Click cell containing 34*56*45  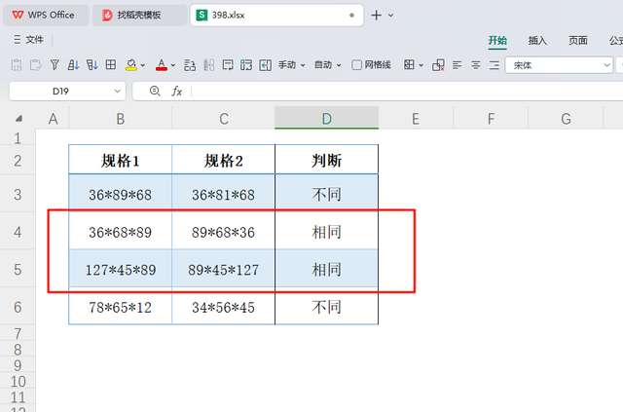pyautogui.click(x=224, y=307)
